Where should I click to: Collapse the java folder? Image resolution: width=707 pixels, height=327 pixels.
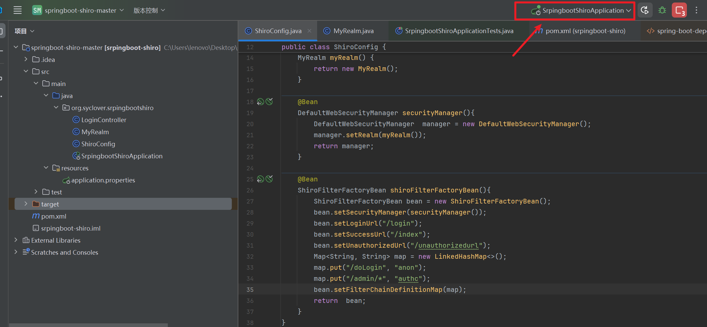(x=46, y=95)
